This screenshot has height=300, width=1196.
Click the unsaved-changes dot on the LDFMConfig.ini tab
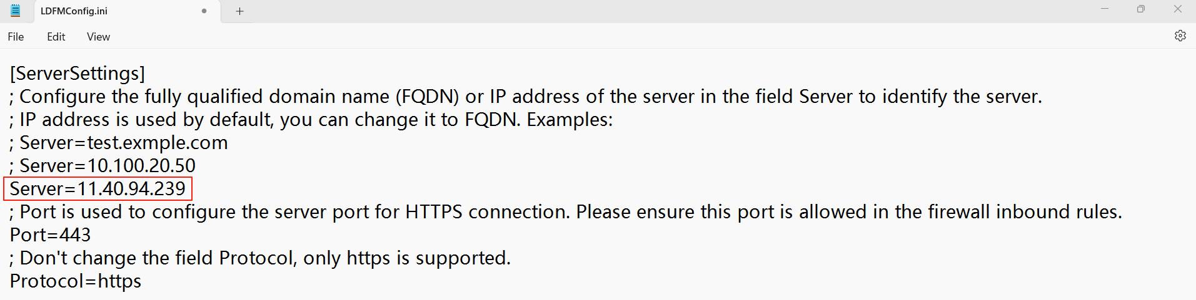coord(204,11)
